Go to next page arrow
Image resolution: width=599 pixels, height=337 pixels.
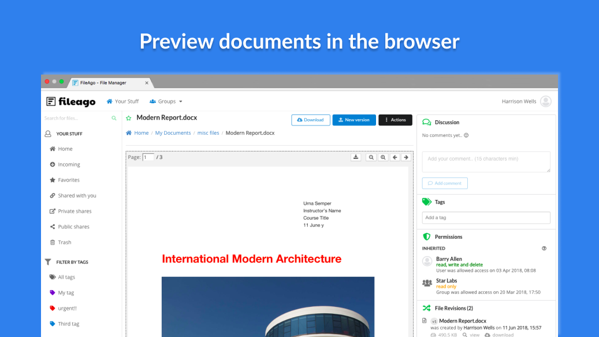(x=406, y=157)
